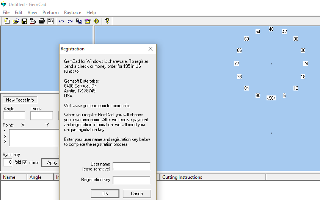The image size is (320, 200).
Task: Click the Cutting Instructions column header
Action: [213, 177]
